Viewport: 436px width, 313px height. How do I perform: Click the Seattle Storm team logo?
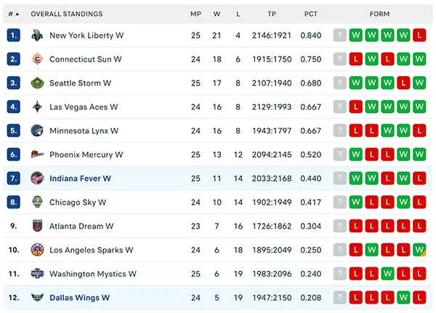tap(37, 83)
